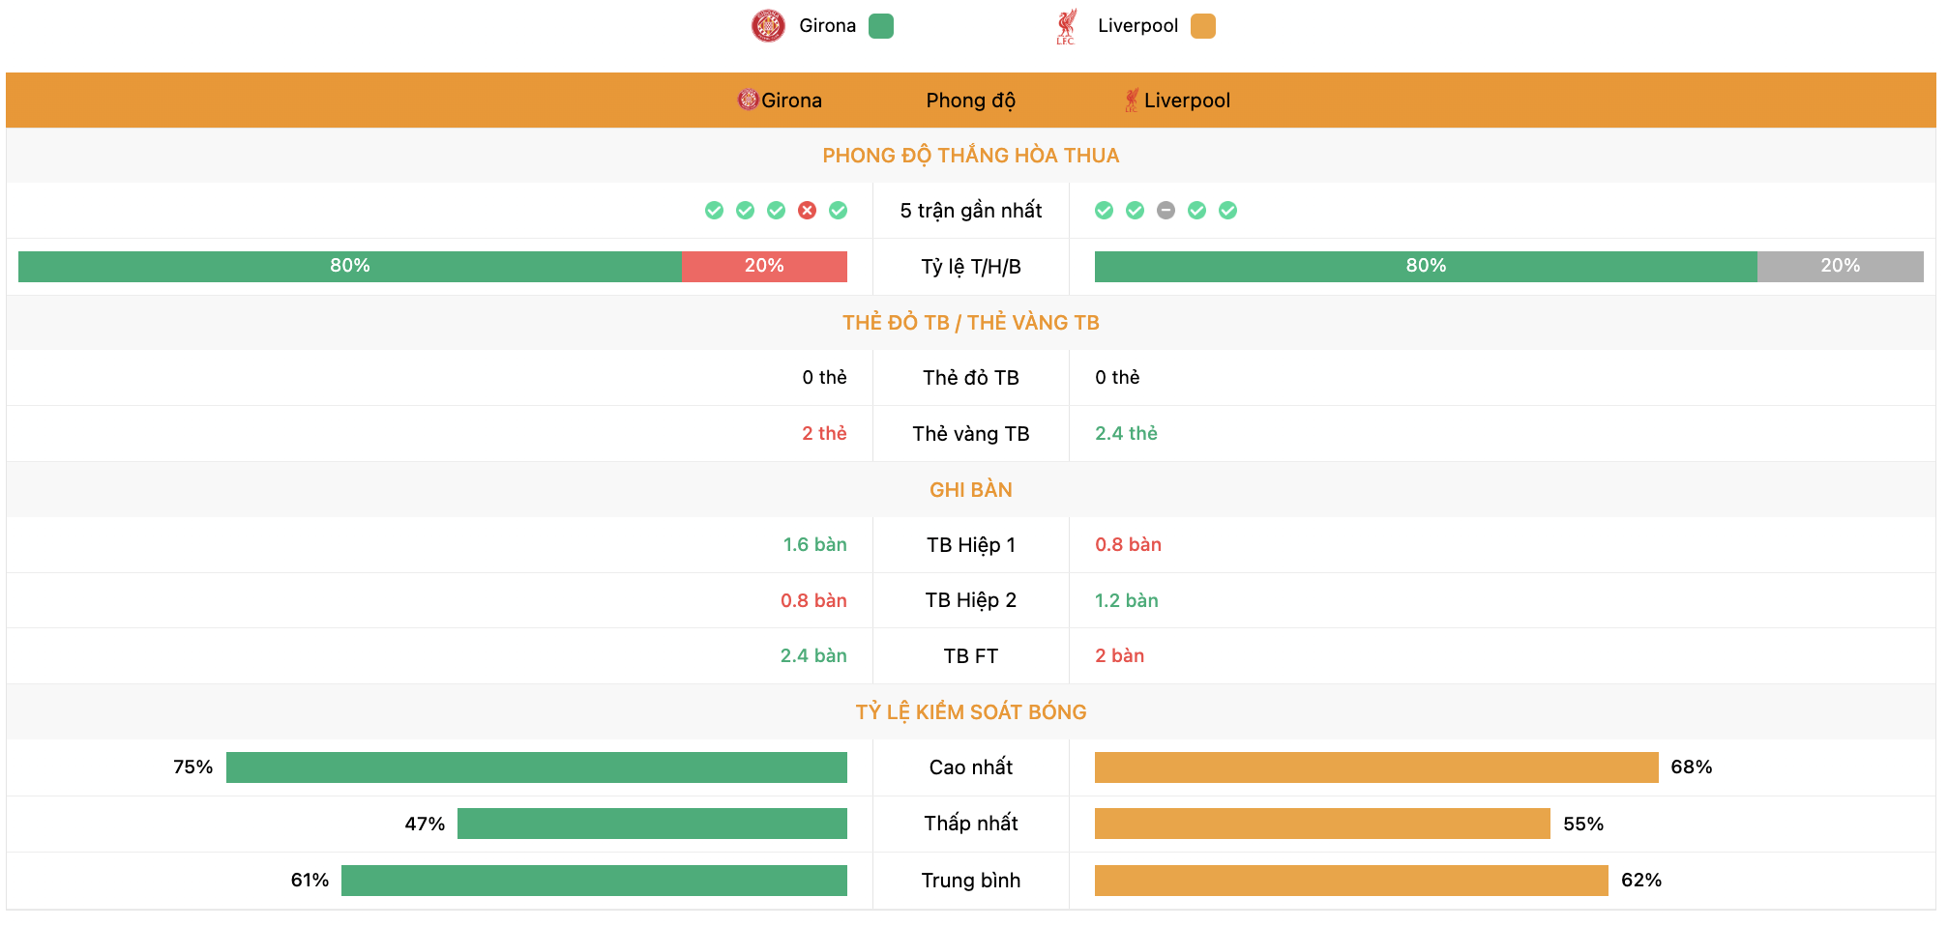This screenshot has height=926, width=1948.
Task: Click the 'PHONG ĐỘ THẮNG HÒA THUA' section heading
Action: [970, 156]
